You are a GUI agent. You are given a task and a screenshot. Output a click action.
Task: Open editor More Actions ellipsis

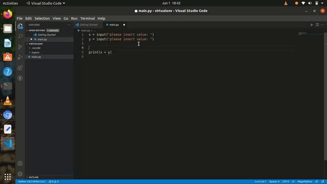pyautogui.click(x=322, y=25)
